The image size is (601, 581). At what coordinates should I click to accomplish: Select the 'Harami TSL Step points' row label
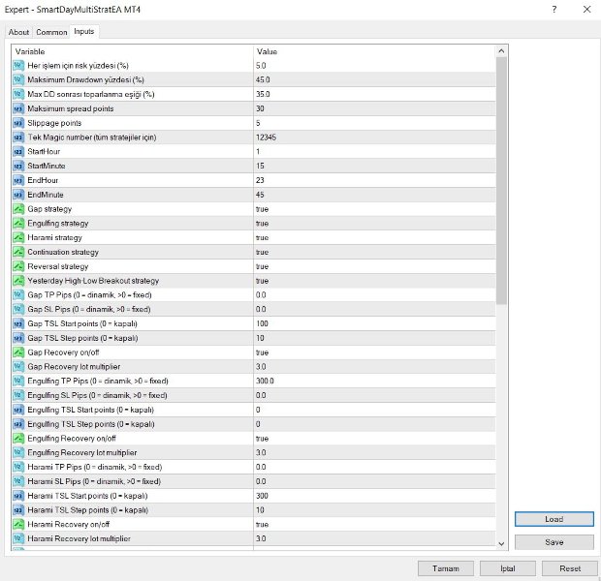(x=88, y=510)
